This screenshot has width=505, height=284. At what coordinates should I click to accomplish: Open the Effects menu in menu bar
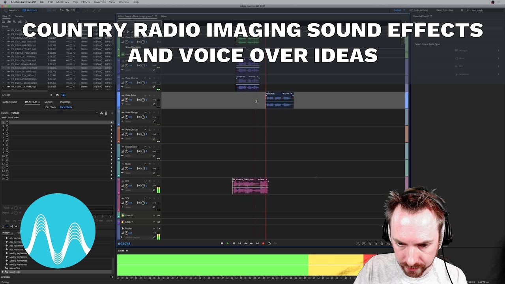coord(86,2)
